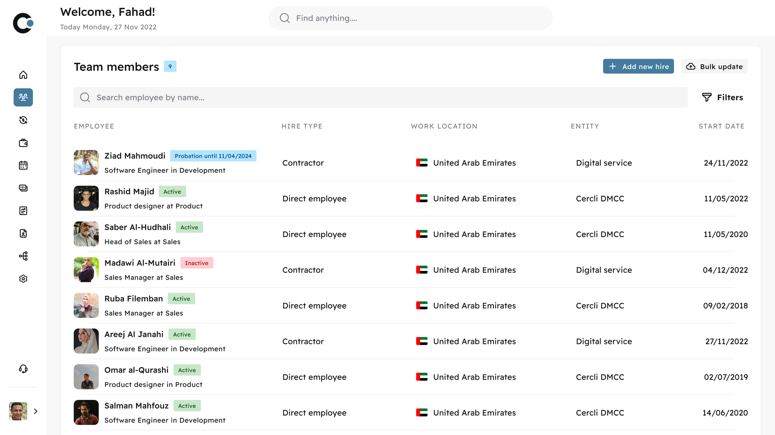Click Ziad Mahmoudi's avatar photo
The image size is (775, 435).
pyautogui.click(x=86, y=163)
